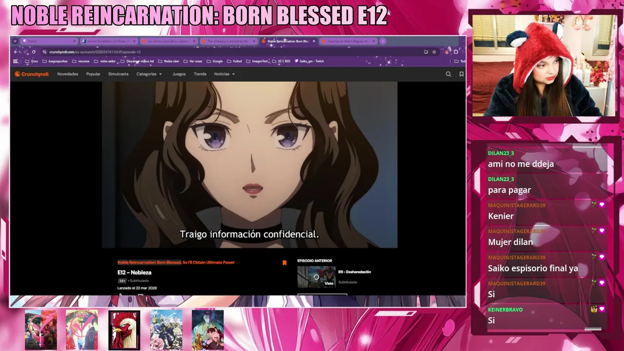Toggle the orange watchlist bookmark beside the series title
Screen dimensions: 624x351
coord(284,263)
